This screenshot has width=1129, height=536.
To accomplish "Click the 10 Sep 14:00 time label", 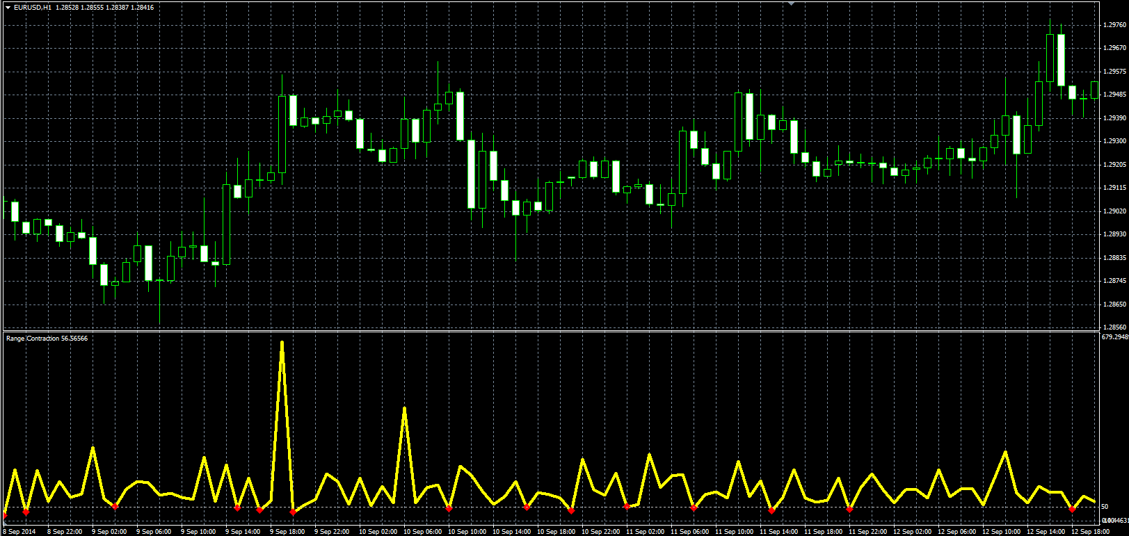I will pyautogui.click(x=511, y=532).
